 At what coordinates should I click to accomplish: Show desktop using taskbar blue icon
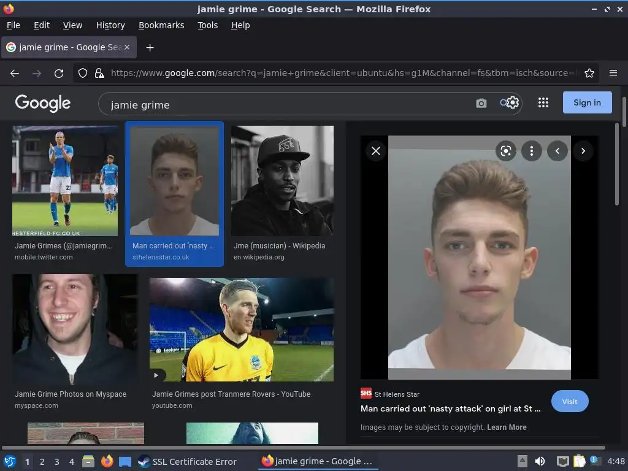pos(125,461)
